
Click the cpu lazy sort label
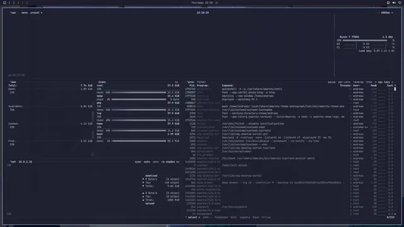pos(384,82)
